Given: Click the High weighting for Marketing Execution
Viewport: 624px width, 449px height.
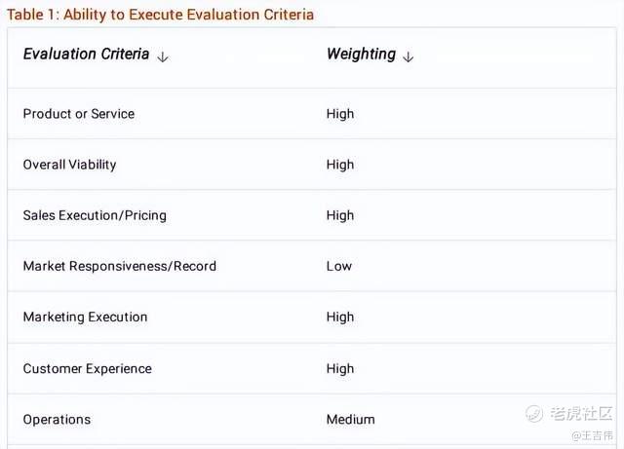Looking at the screenshot, I should point(340,317).
